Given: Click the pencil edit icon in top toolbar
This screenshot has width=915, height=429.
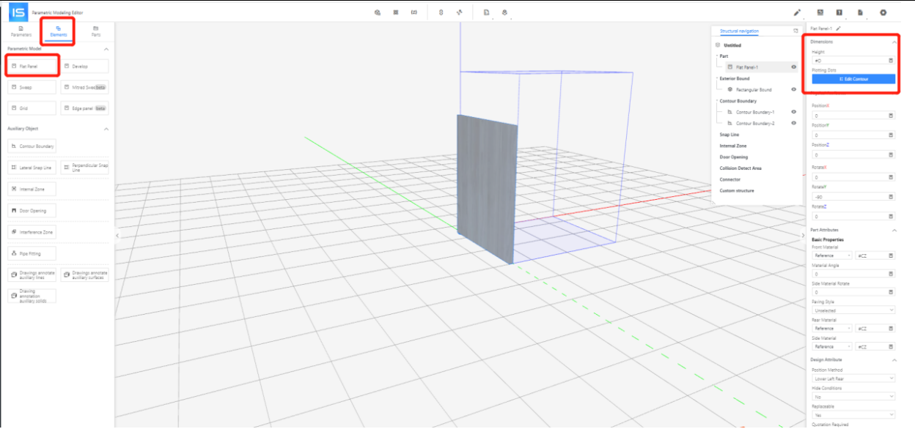Looking at the screenshot, I should [797, 12].
